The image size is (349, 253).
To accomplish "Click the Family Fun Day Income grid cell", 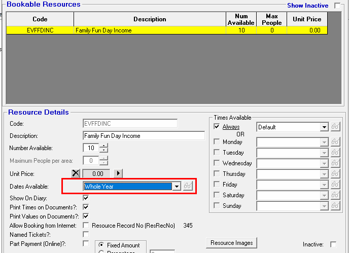I will (x=150, y=30).
